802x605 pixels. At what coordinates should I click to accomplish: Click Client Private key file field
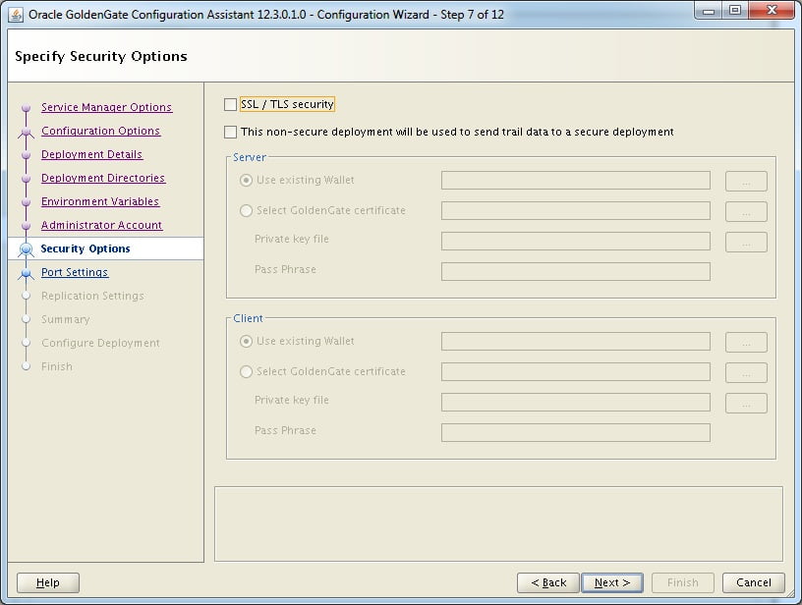click(576, 402)
